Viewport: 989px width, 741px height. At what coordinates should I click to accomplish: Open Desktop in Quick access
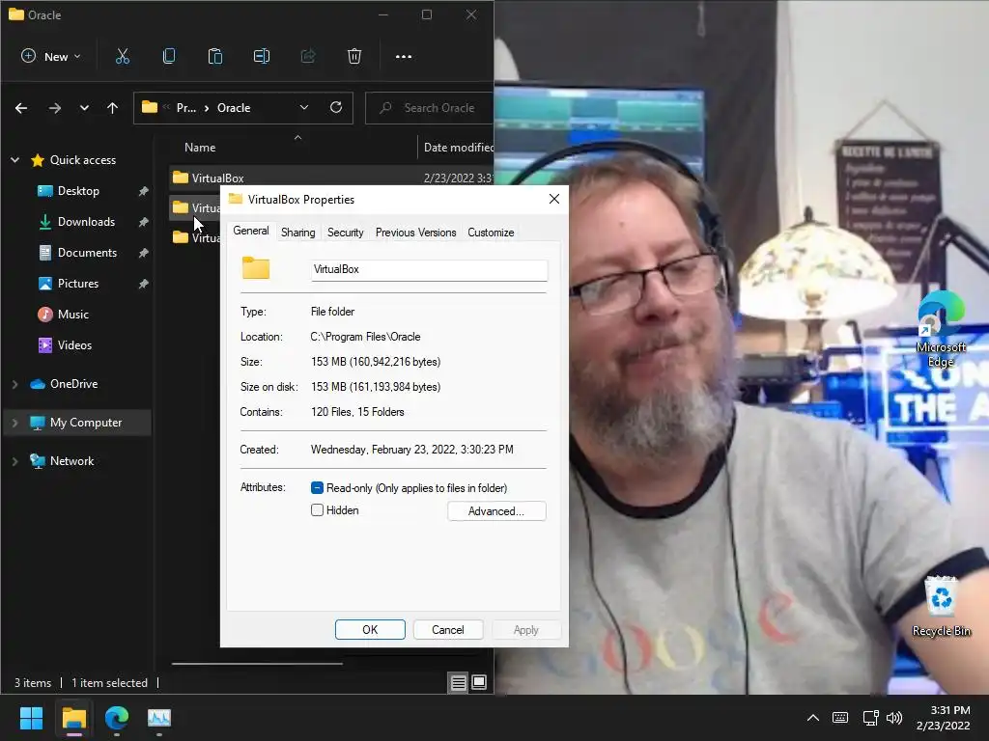point(78,191)
